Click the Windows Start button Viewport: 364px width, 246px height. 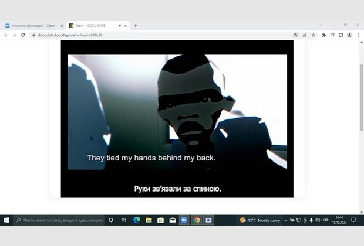(6, 220)
